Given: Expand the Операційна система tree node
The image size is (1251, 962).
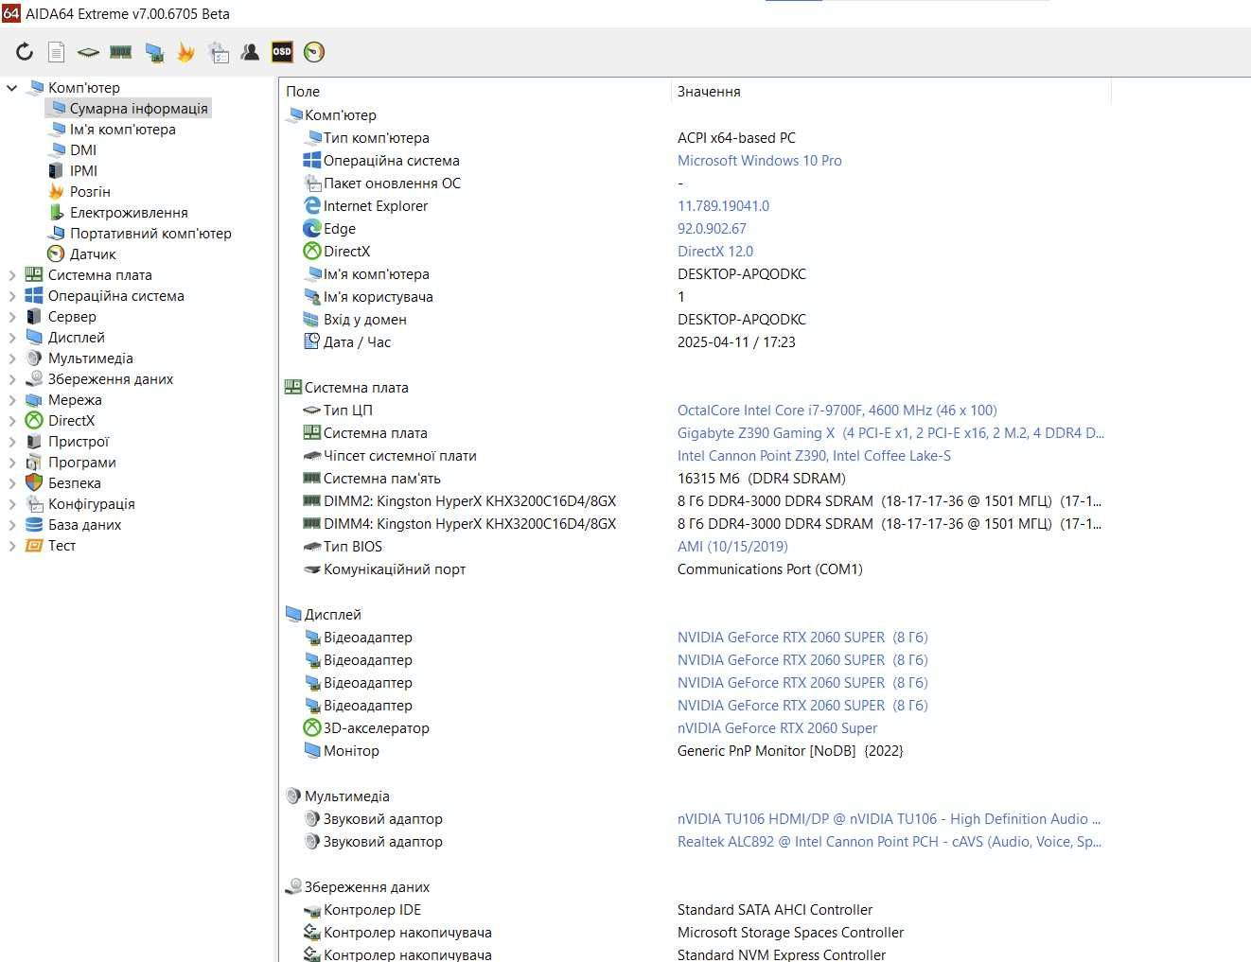Looking at the screenshot, I should [12, 295].
